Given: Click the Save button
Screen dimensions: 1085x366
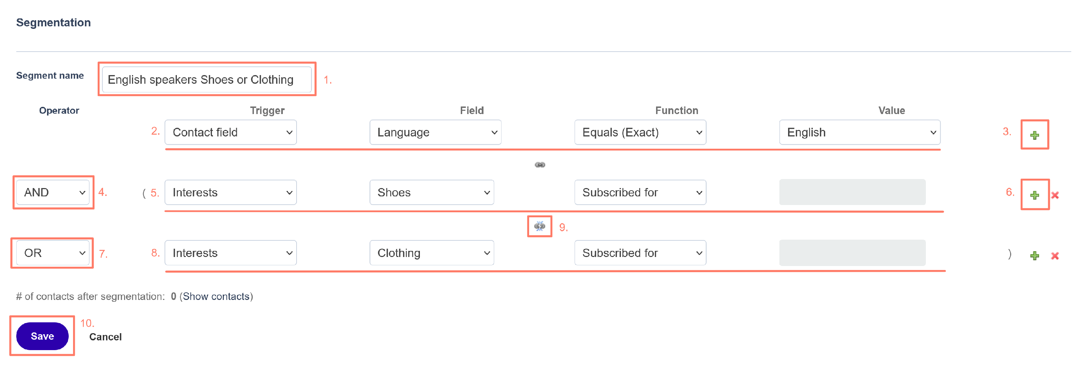Looking at the screenshot, I should point(42,336).
